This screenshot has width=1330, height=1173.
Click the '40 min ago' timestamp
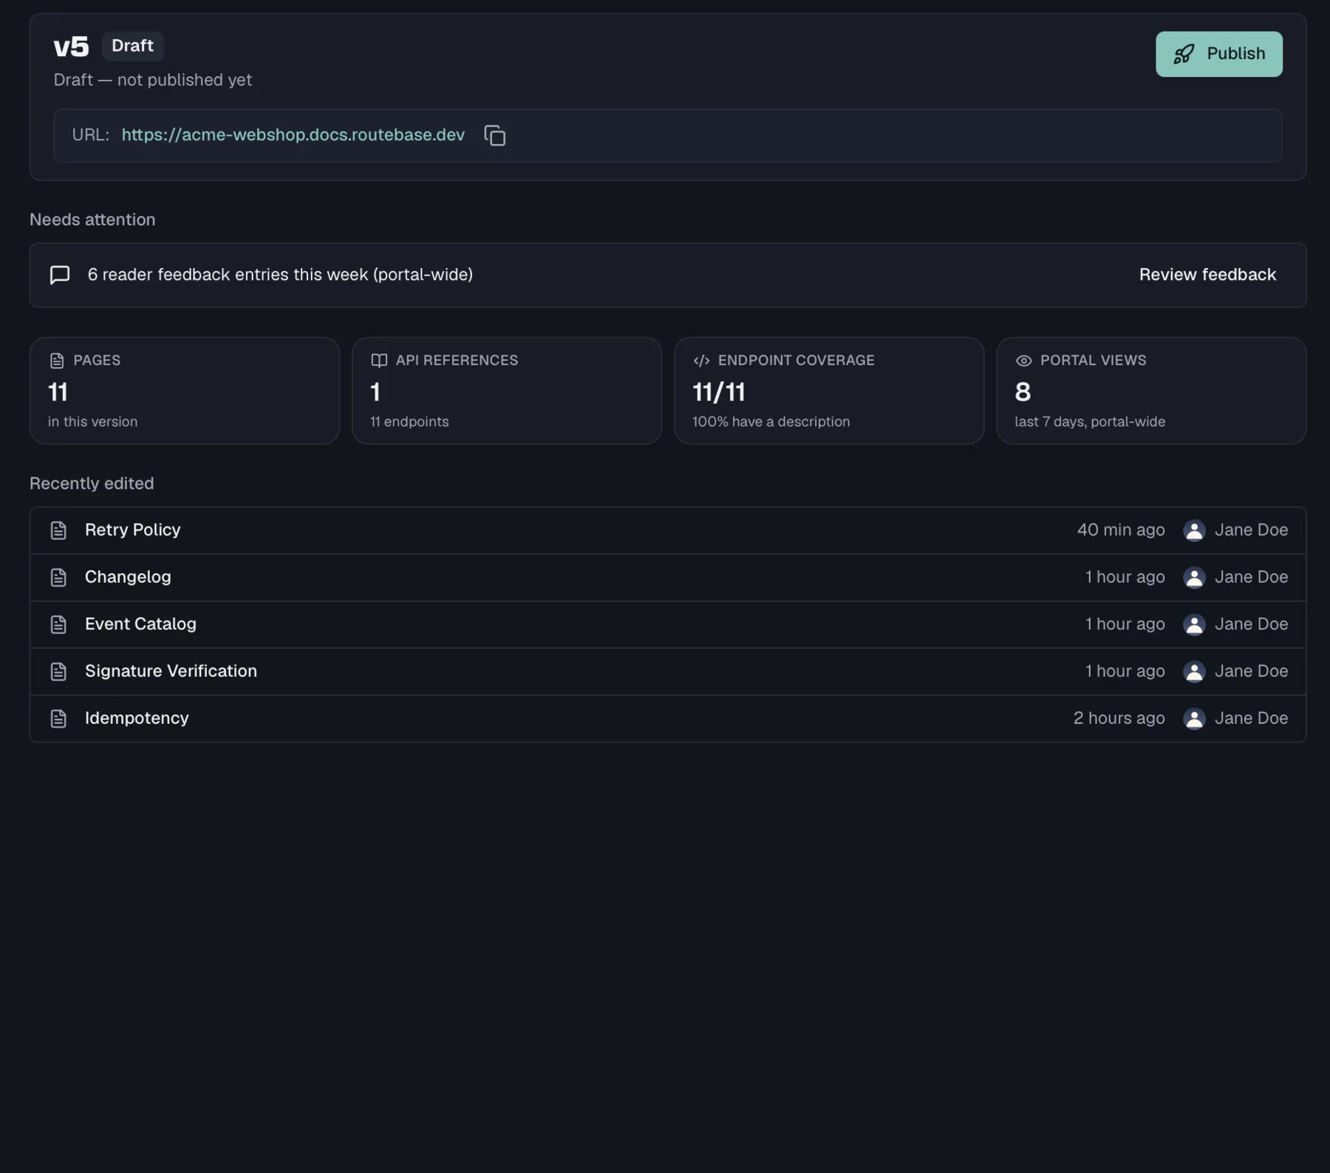(x=1120, y=530)
